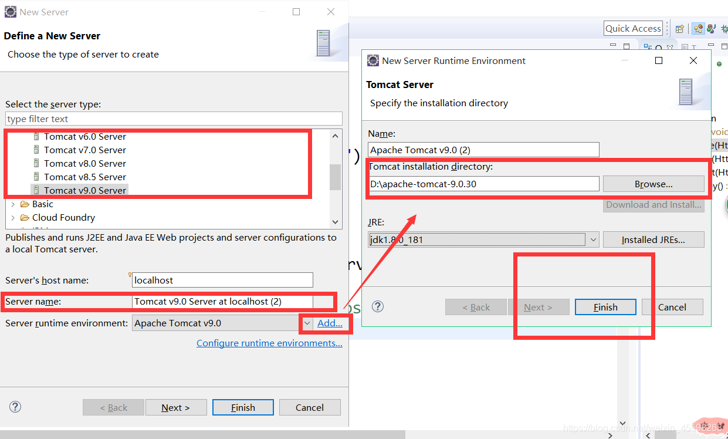Click Finish in New Server dialog

243,407
